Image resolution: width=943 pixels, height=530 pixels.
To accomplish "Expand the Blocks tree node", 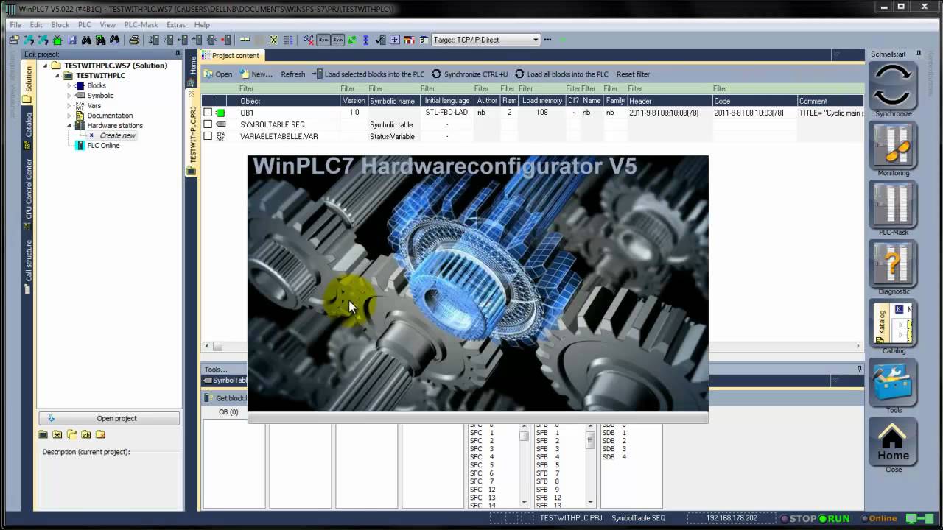I will pos(69,85).
